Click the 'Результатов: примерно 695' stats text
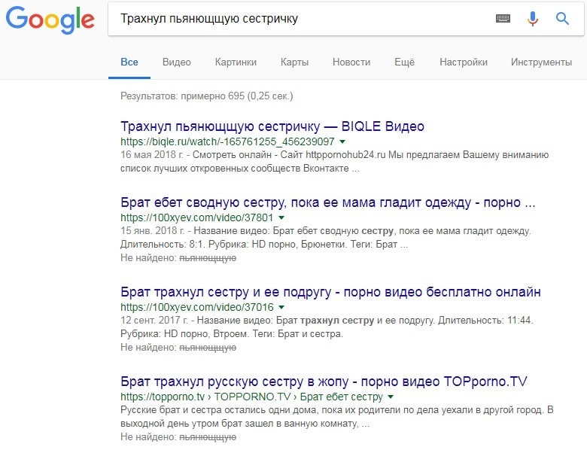 pos(207,96)
